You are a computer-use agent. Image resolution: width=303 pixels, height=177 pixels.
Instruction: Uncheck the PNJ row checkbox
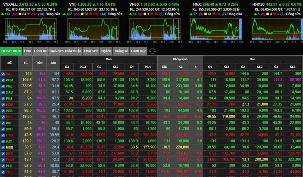click(3, 99)
